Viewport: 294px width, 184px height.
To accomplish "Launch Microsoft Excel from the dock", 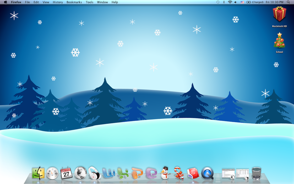I will (123, 173).
